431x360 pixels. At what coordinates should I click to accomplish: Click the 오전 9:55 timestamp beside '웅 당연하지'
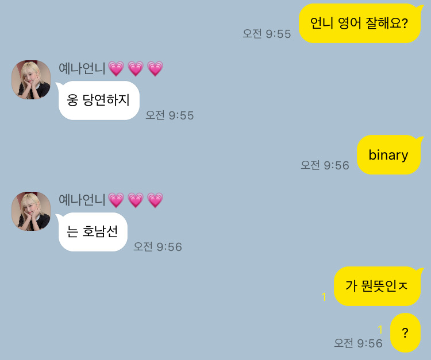point(170,115)
